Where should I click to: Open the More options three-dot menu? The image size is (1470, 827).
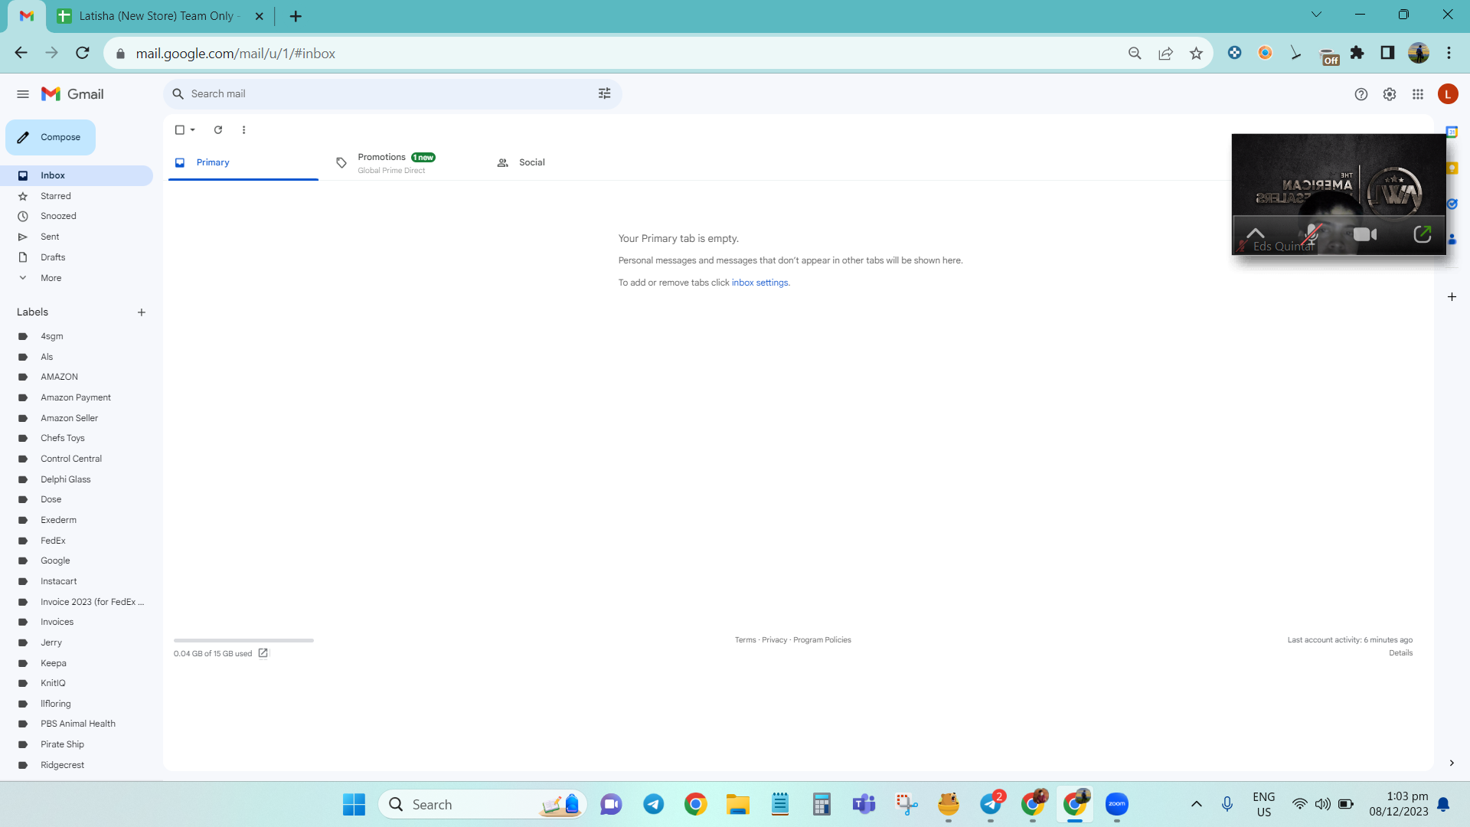tap(244, 130)
